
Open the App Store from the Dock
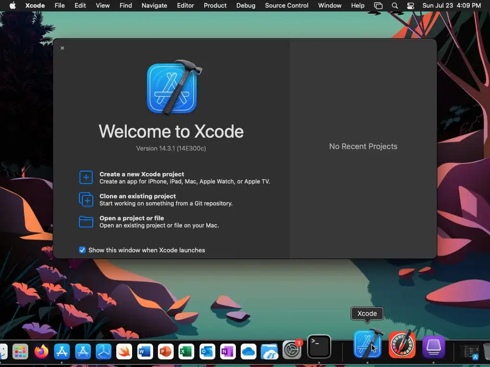pyautogui.click(x=62, y=352)
